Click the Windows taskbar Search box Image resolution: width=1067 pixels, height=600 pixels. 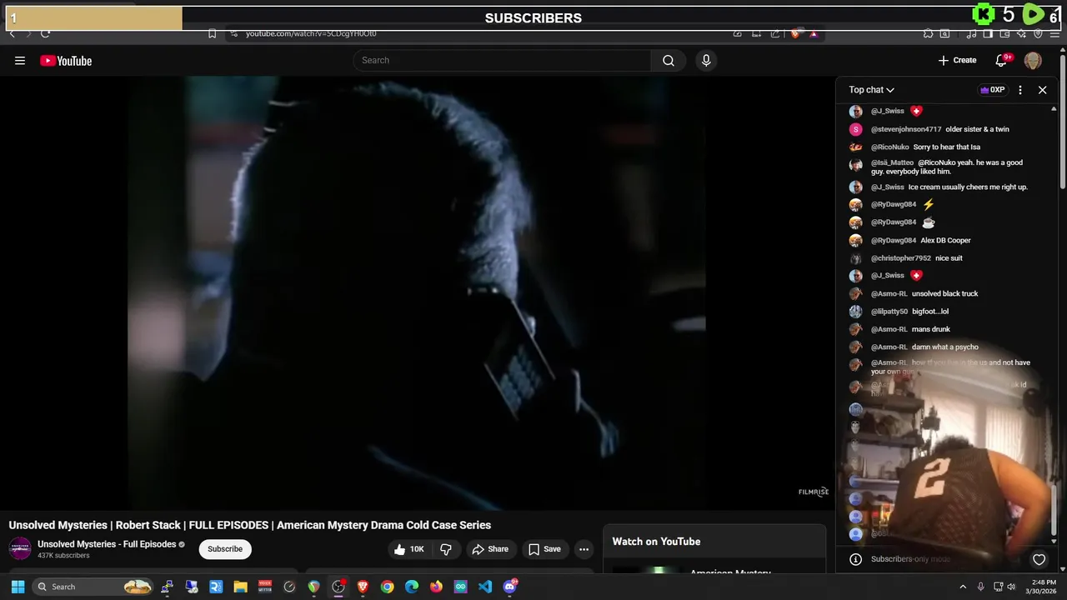pos(93,587)
